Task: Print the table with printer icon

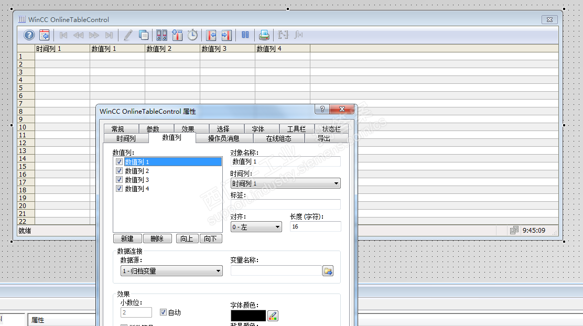Action: tap(264, 35)
